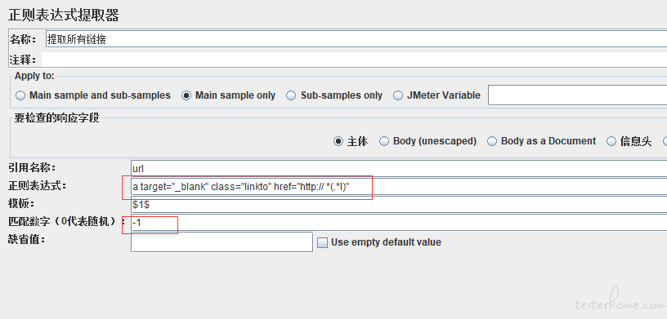This screenshot has width=667, height=319.
Task: Enable Use empty default value checkbox
Action: click(323, 242)
